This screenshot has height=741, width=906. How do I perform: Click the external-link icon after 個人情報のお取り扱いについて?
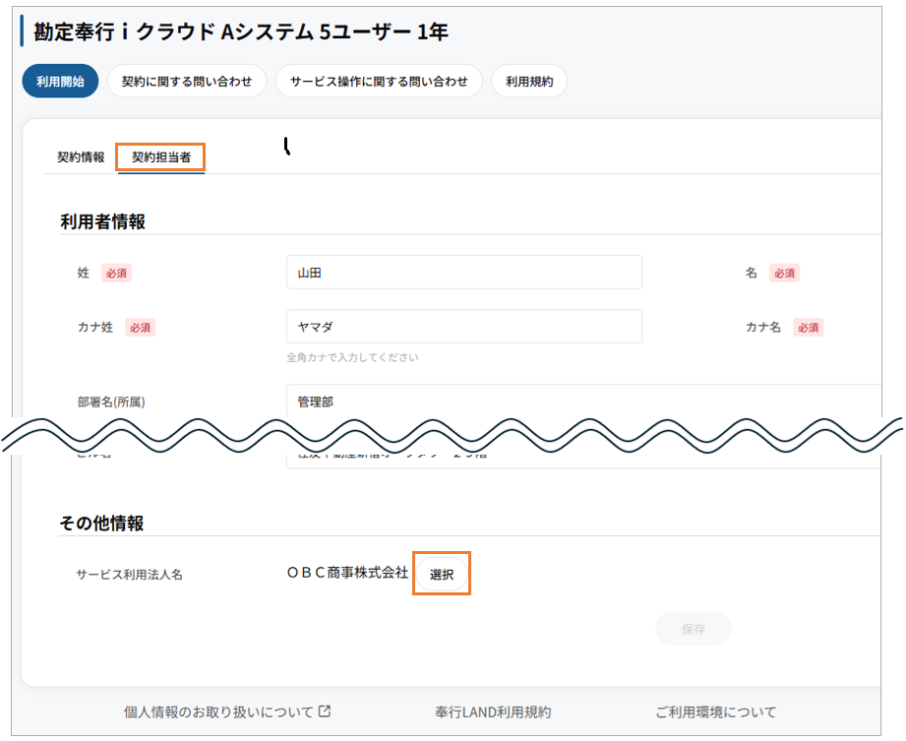tap(325, 711)
